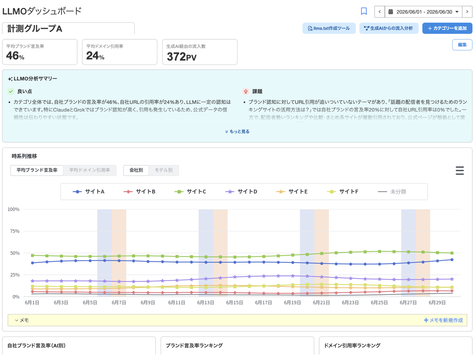The width and height of the screenshot is (474, 358).
Task: Open the chart hamburger menu icon
Action: coord(459,170)
